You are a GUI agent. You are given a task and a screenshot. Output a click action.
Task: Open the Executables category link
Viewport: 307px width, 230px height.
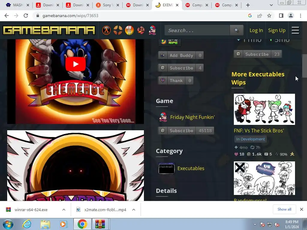point(191,168)
